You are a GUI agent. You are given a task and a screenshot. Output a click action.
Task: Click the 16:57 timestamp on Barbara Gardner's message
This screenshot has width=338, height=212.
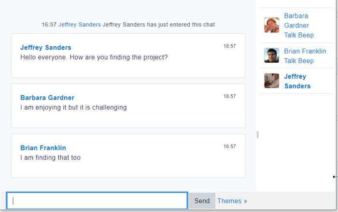tap(229, 97)
